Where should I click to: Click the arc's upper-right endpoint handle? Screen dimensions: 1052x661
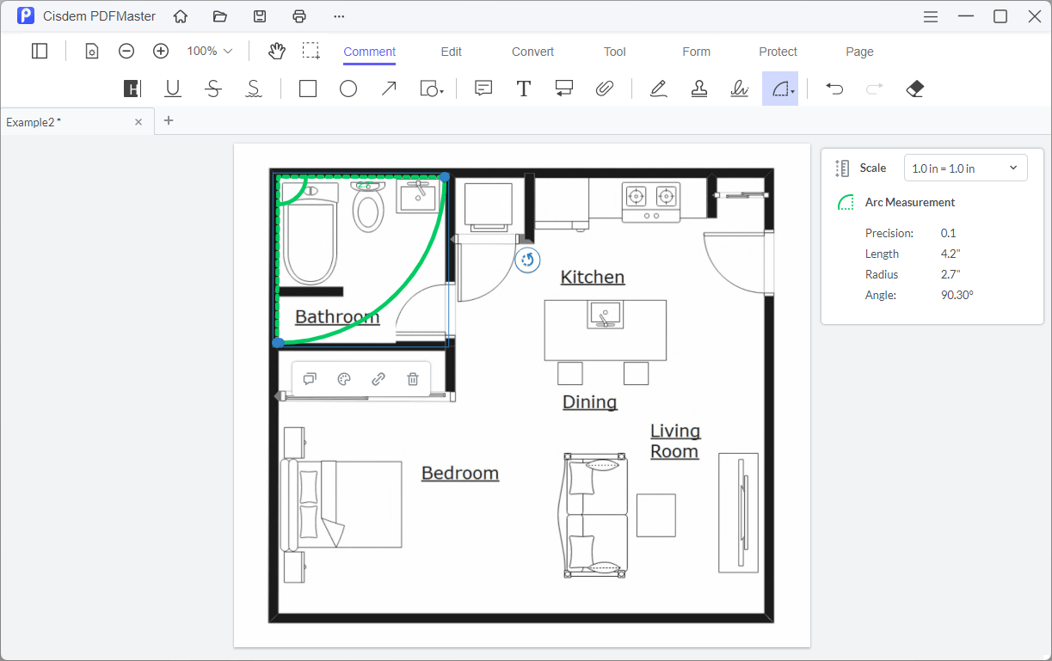click(445, 177)
